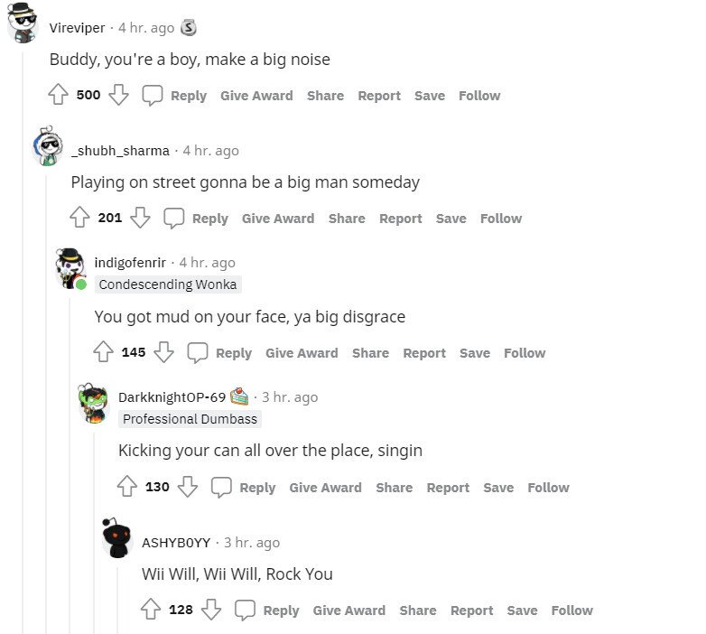Save indigofenrir's mud on your face comment

point(475,353)
